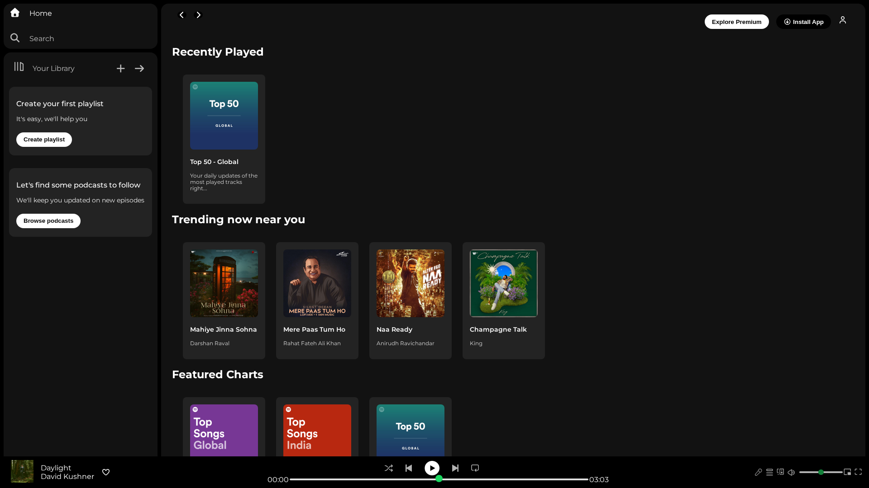Screen dimensions: 869x488
Task: Click the Browse podcasts button
Action: 48,221
